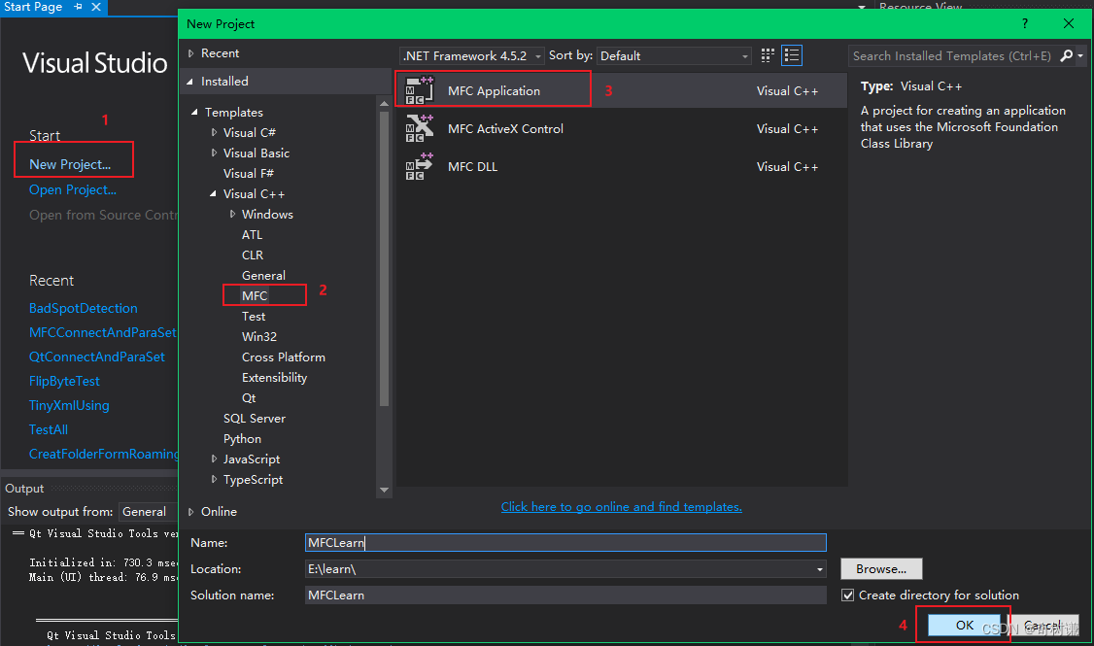Select the MFC DLL template row
The image size is (1094, 646).
point(622,167)
